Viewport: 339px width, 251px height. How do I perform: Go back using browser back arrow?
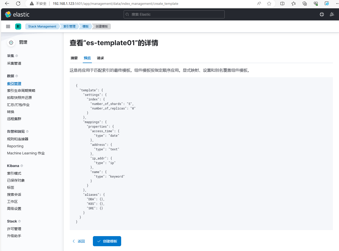[x=7, y=4]
